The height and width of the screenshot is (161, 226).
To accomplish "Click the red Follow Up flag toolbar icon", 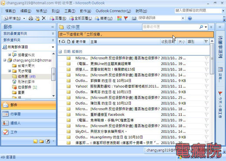I will [x=126, y=18].
